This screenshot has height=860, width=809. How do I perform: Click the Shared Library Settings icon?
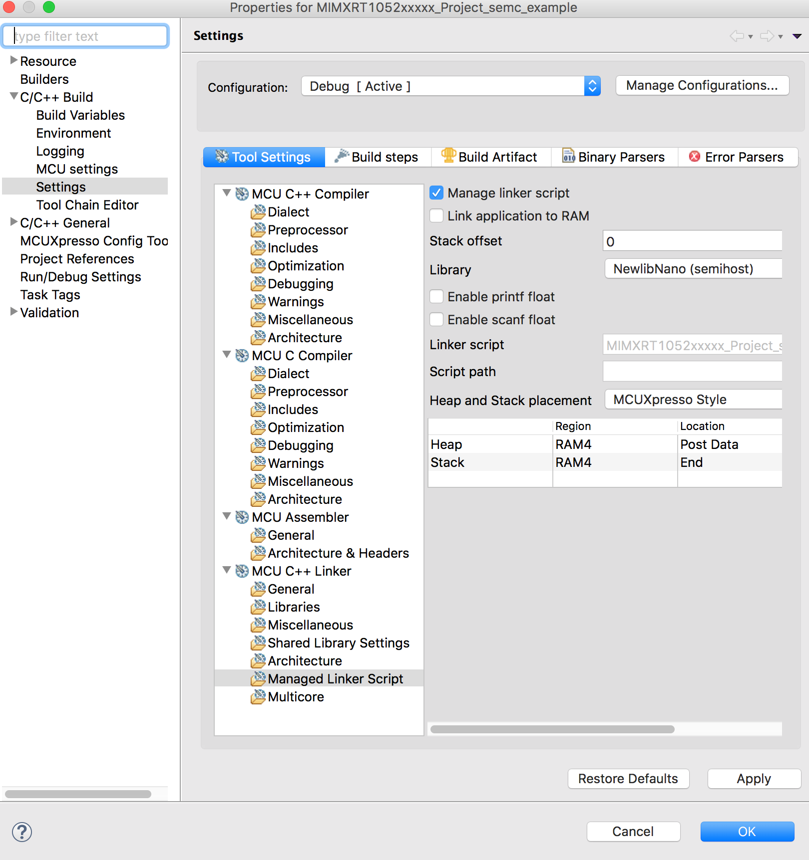pyautogui.click(x=258, y=643)
